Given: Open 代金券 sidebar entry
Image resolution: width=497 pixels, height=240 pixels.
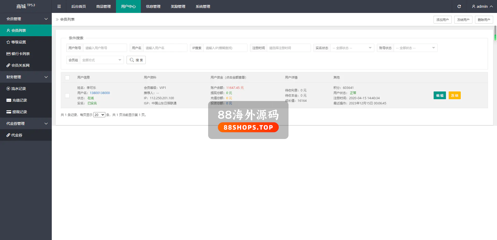Looking at the screenshot, I should [x=16, y=135].
